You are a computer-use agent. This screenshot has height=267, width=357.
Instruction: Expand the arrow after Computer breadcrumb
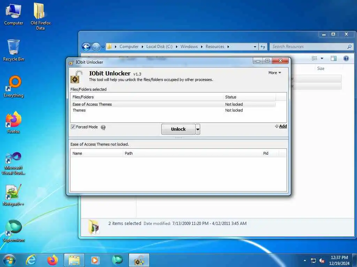[143, 47]
